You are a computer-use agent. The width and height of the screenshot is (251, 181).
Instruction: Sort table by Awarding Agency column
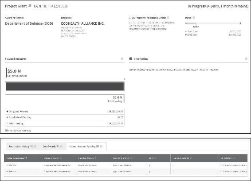click(x=131, y=158)
